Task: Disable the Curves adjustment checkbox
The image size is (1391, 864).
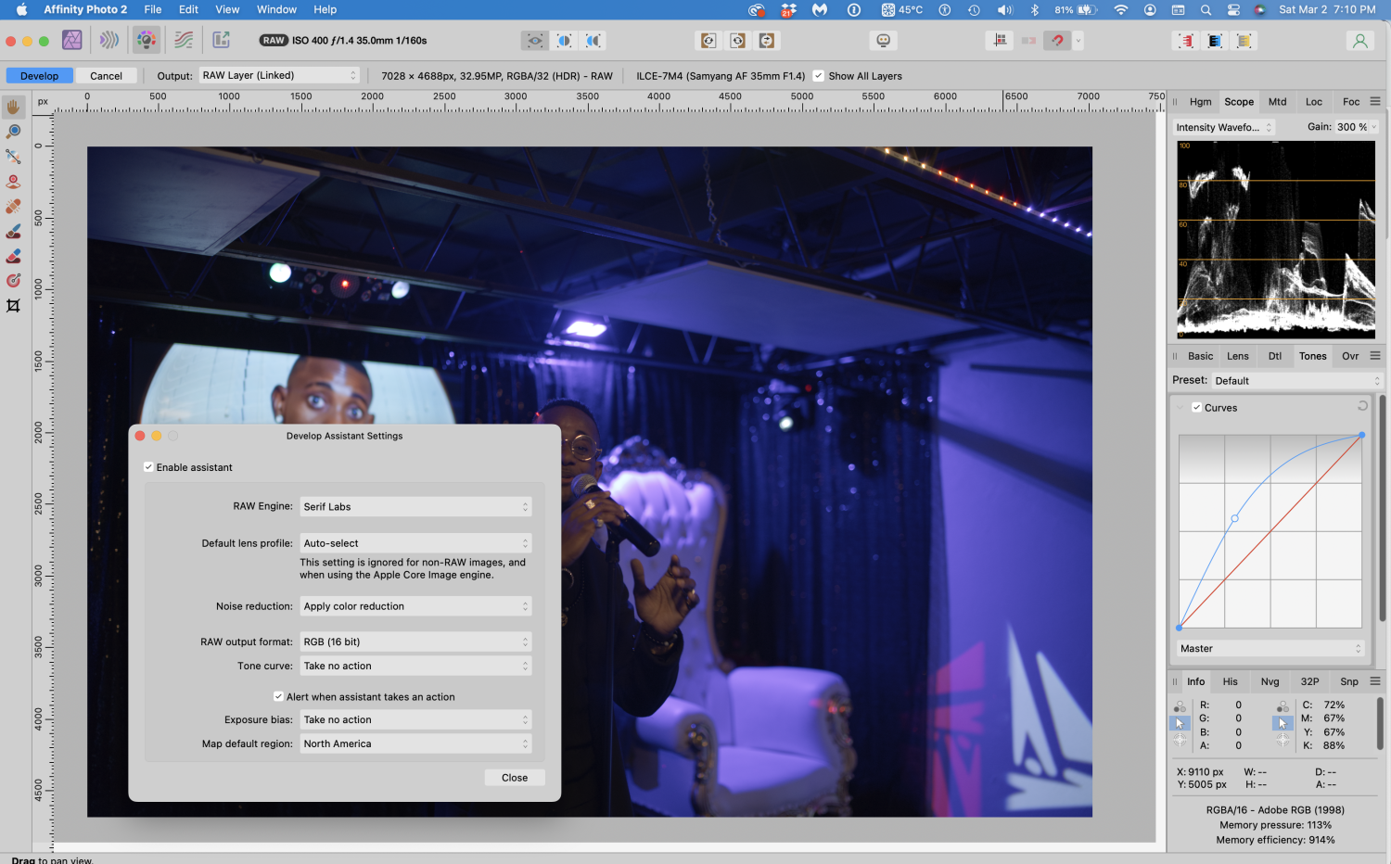Action: (x=1195, y=407)
